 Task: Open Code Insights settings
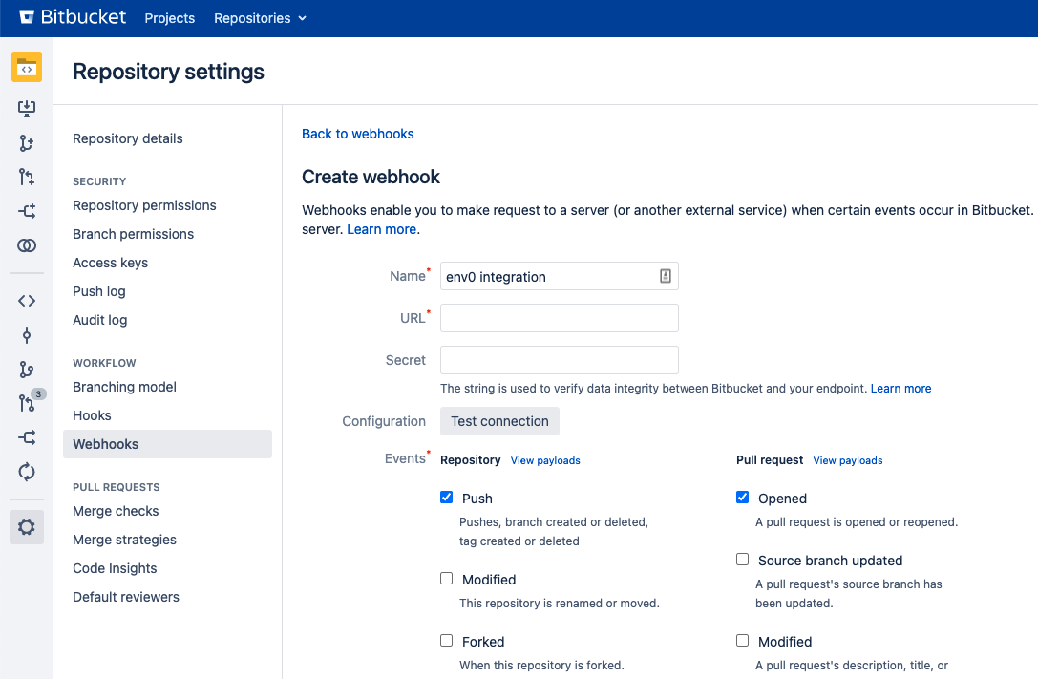(115, 568)
